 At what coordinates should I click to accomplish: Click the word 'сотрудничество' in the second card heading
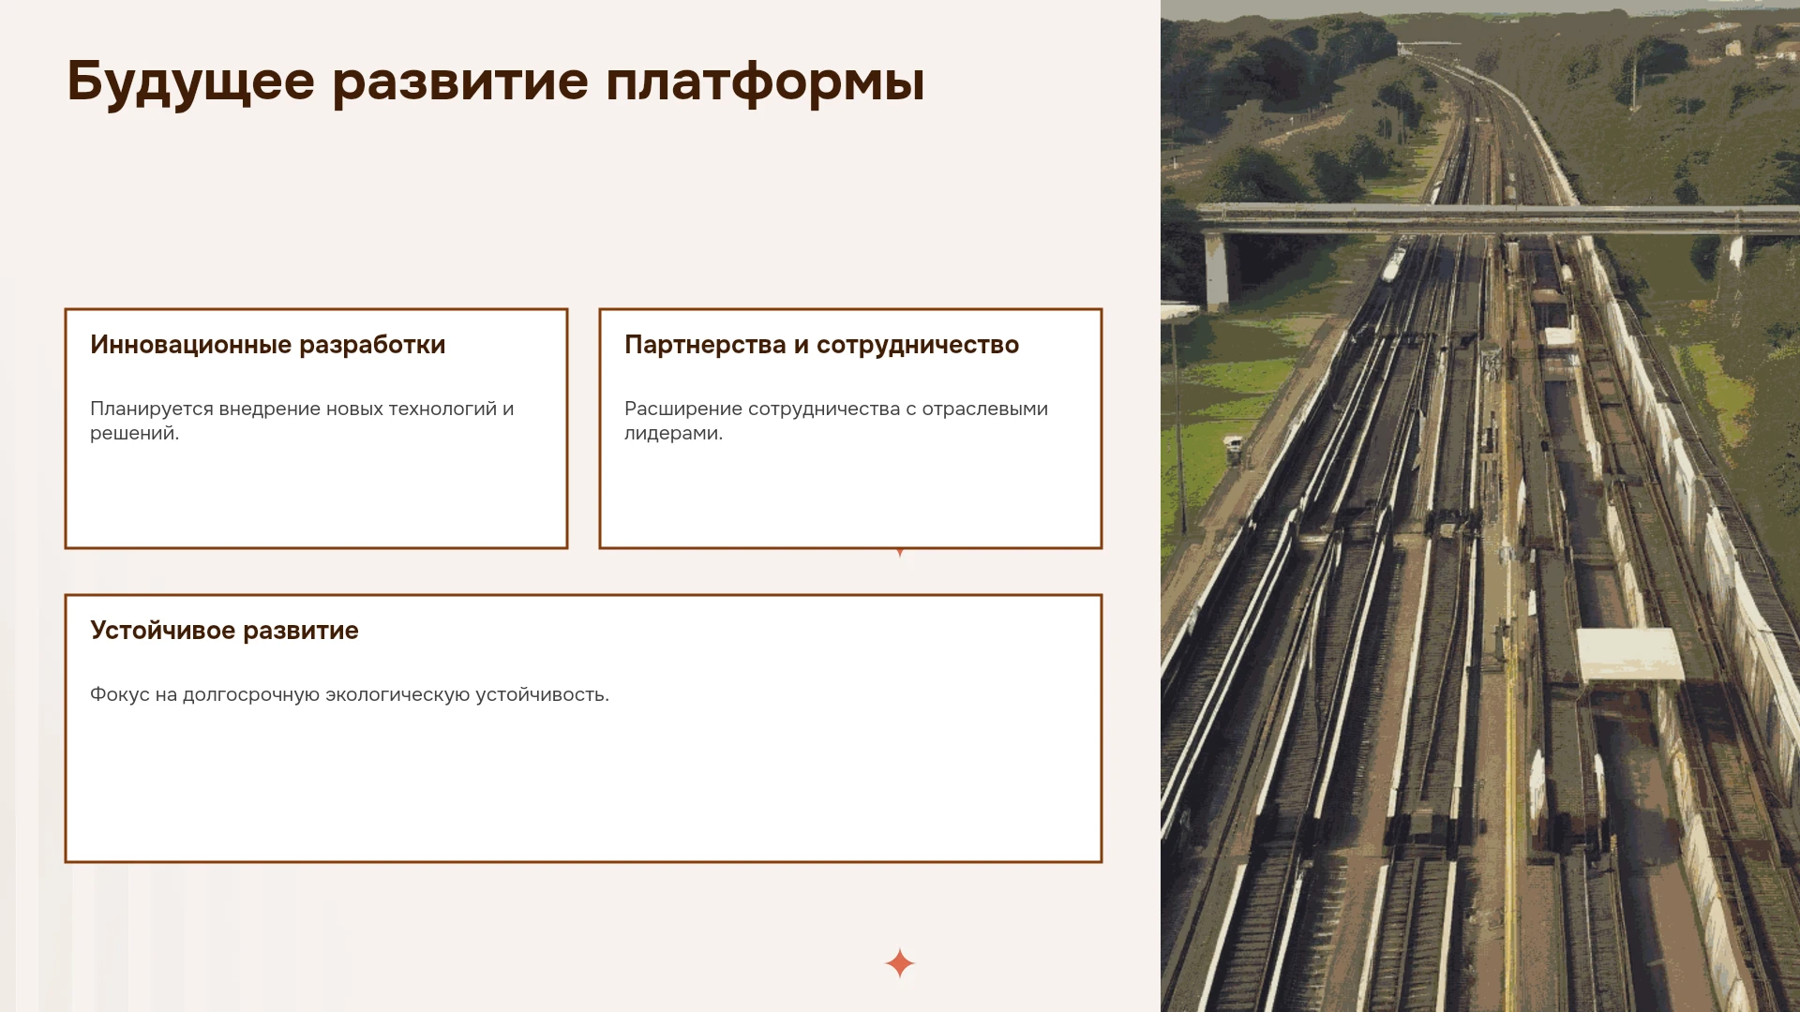click(x=918, y=345)
